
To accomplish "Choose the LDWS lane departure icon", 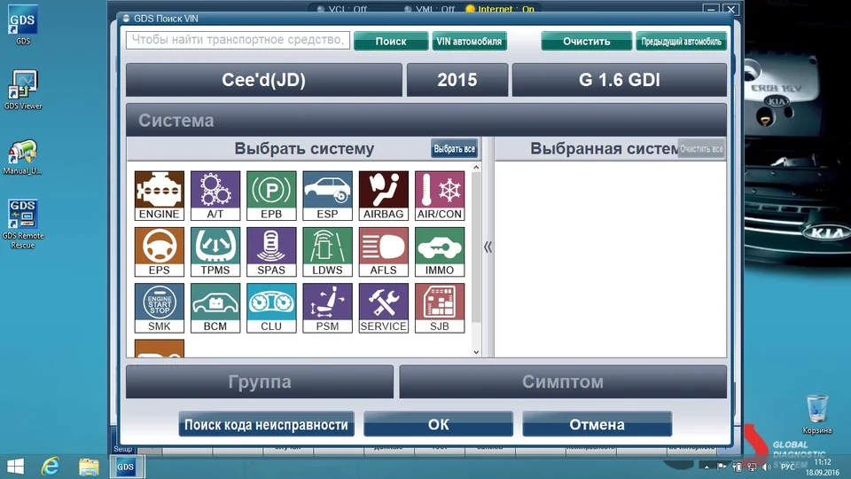I will click(327, 251).
